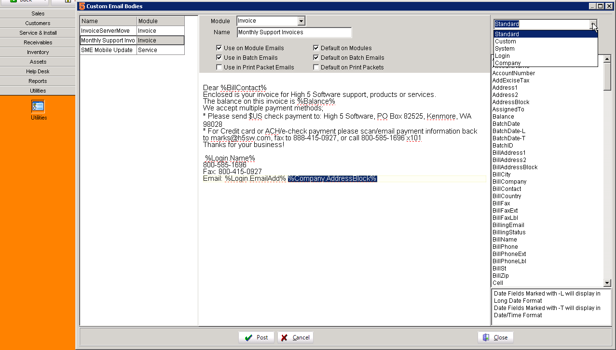Uncheck Use in Batch Emails
The image size is (616, 350).
[x=219, y=57]
